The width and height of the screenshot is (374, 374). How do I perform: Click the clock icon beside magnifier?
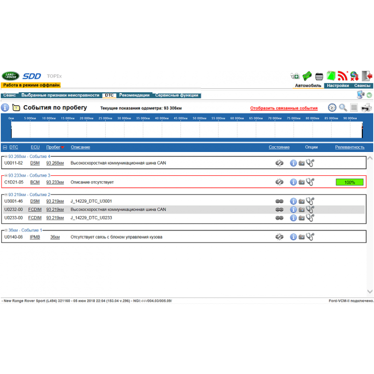coord(332,108)
